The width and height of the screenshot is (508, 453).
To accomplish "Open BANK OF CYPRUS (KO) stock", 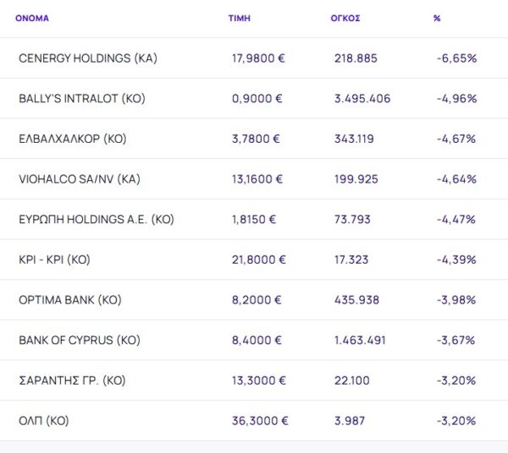I will [x=79, y=341].
